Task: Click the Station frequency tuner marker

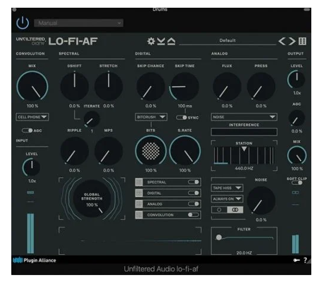Action: tap(244, 149)
